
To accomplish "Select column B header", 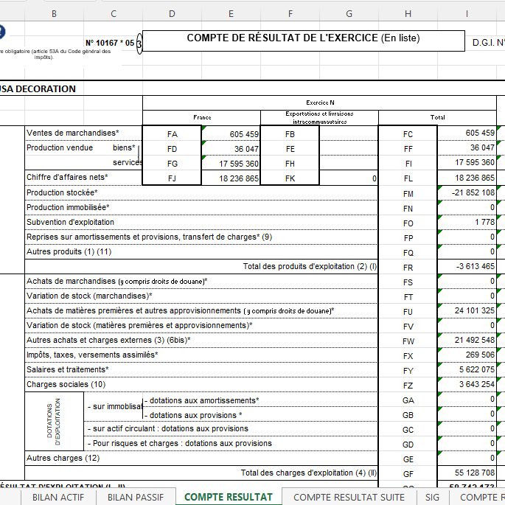I will pos(55,13).
